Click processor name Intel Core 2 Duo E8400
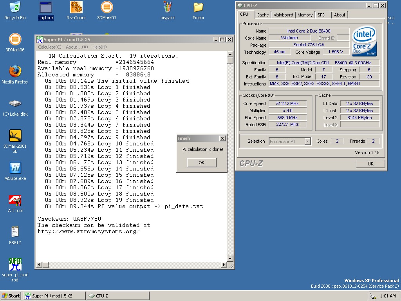The width and height of the screenshot is (401, 301). click(309, 31)
